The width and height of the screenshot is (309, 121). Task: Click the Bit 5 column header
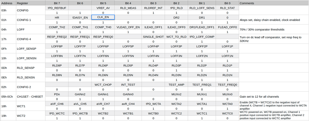pos(103,3)
